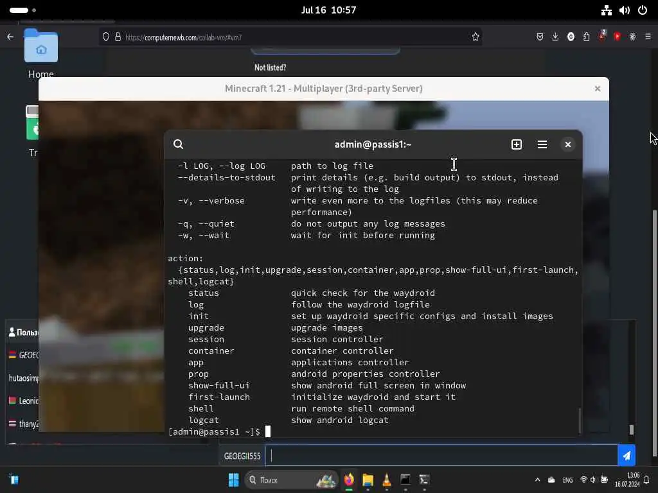Click the Firefox back arrow
The width and height of the screenshot is (658, 493).
10,37
